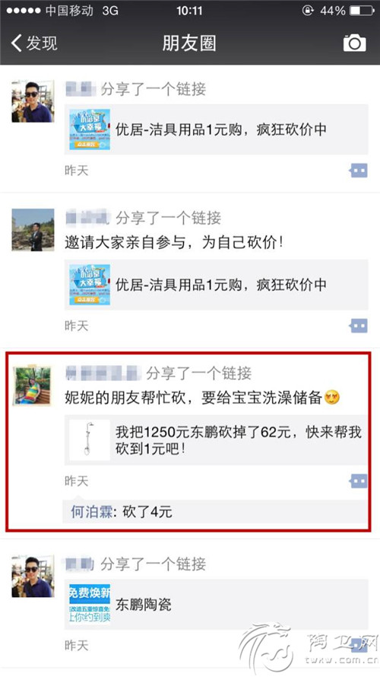Tap the shower product thumbnail
Image resolution: width=380 pixels, height=677 pixels.
tap(90, 440)
